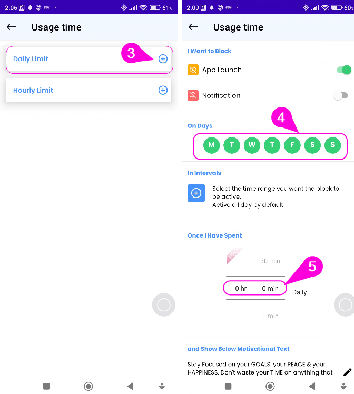Tap the red Notification bell icon
Screen dimensions: 354x394
[x=193, y=95]
